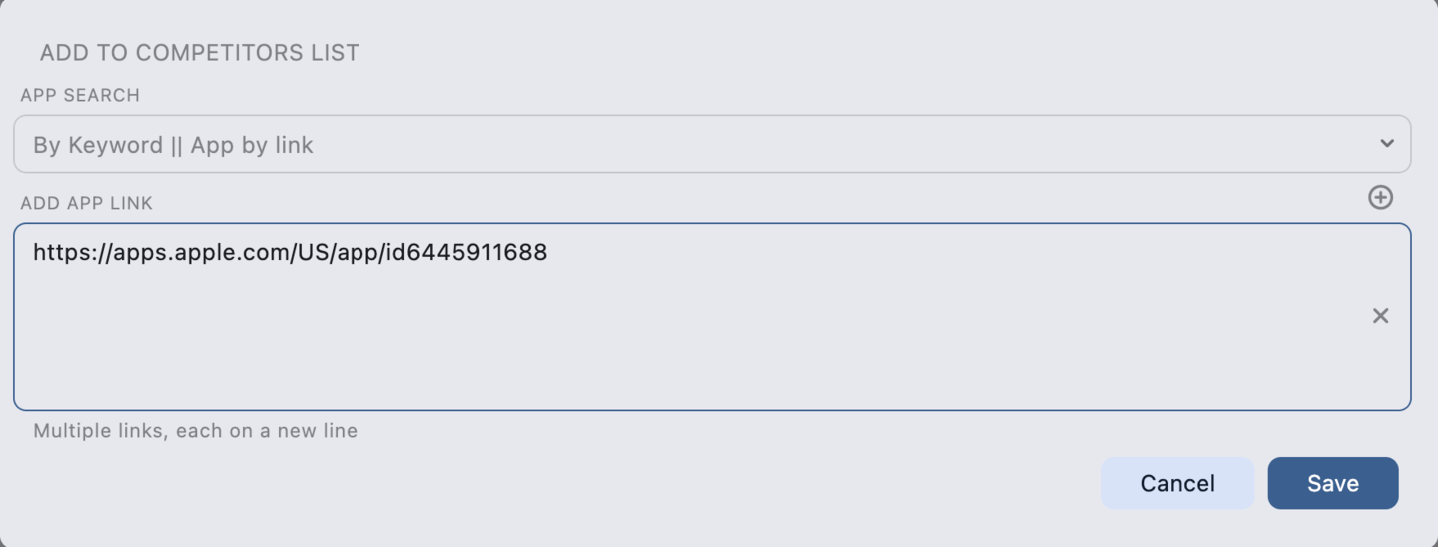Click the plus icon to add app link
Image resolution: width=1438 pixels, height=547 pixels.
(1380, 198)
